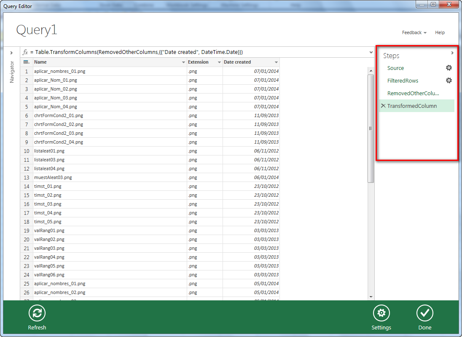Open the Extension column filter dropdown
462x337 pixels.
(219, 62)
